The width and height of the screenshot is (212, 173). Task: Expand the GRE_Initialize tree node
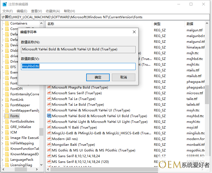[3, 127]
